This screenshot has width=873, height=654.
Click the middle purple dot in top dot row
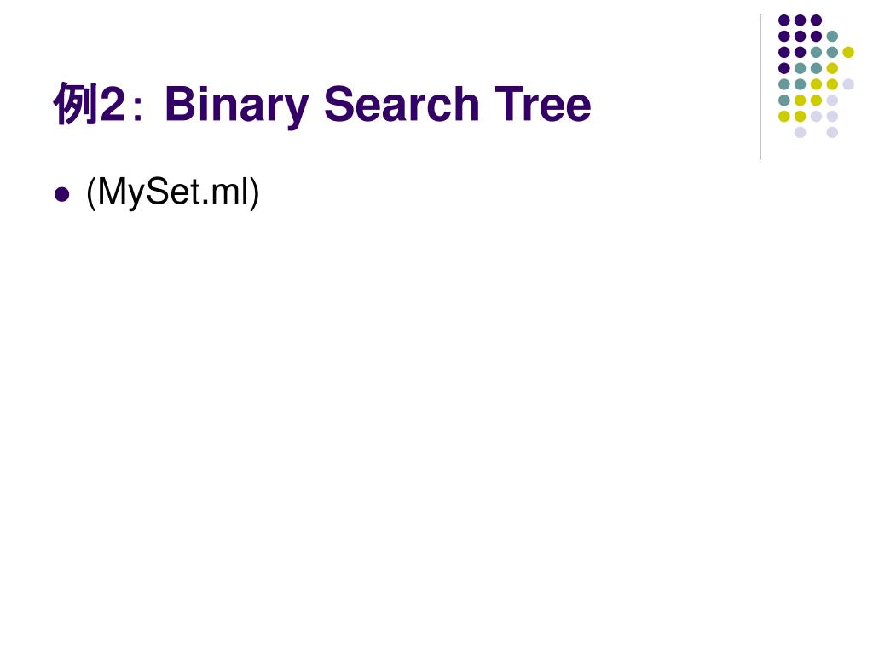(x=800, y=20)
